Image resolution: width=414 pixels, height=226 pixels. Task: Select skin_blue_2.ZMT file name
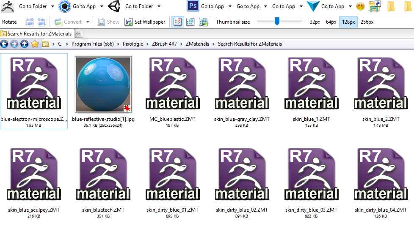click(x=381, y=119)
